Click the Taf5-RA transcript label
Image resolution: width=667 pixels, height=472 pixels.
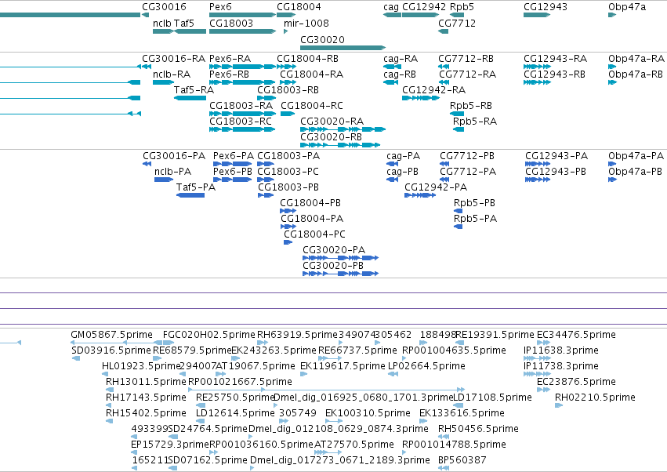pyautogui.click(x=194, y=90)
